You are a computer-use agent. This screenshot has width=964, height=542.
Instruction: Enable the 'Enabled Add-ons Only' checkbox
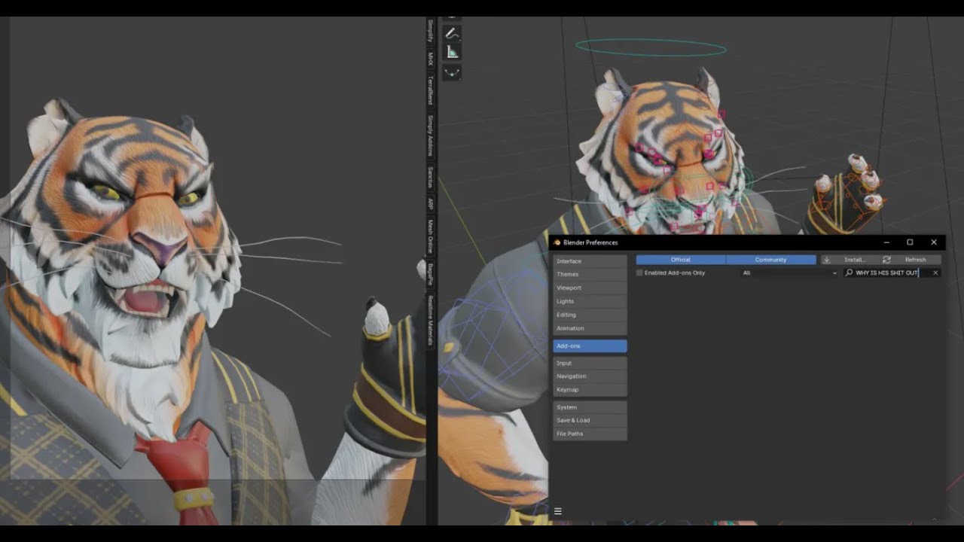(640, 273)
